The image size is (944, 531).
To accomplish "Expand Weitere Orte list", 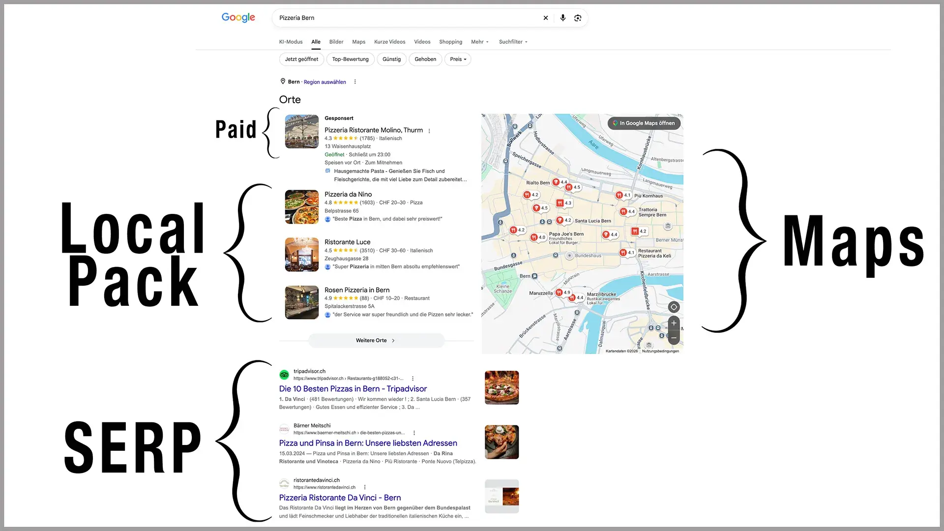I will pyautogui.click(x=377, y=340).
